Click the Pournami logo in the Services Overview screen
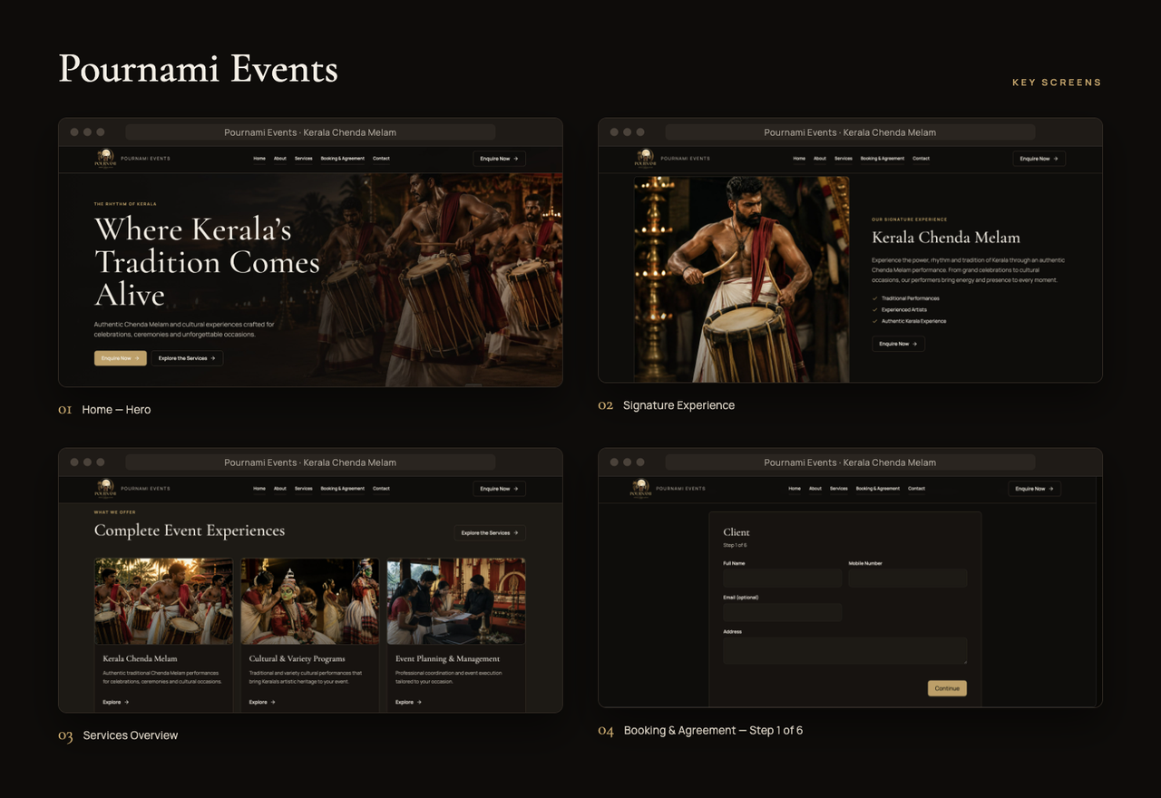Screen dimensions: 1161x798 tap(107, 489)
